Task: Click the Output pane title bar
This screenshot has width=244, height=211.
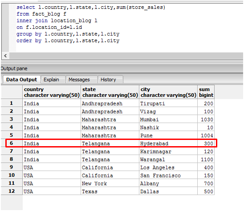Action: point(122,68)
